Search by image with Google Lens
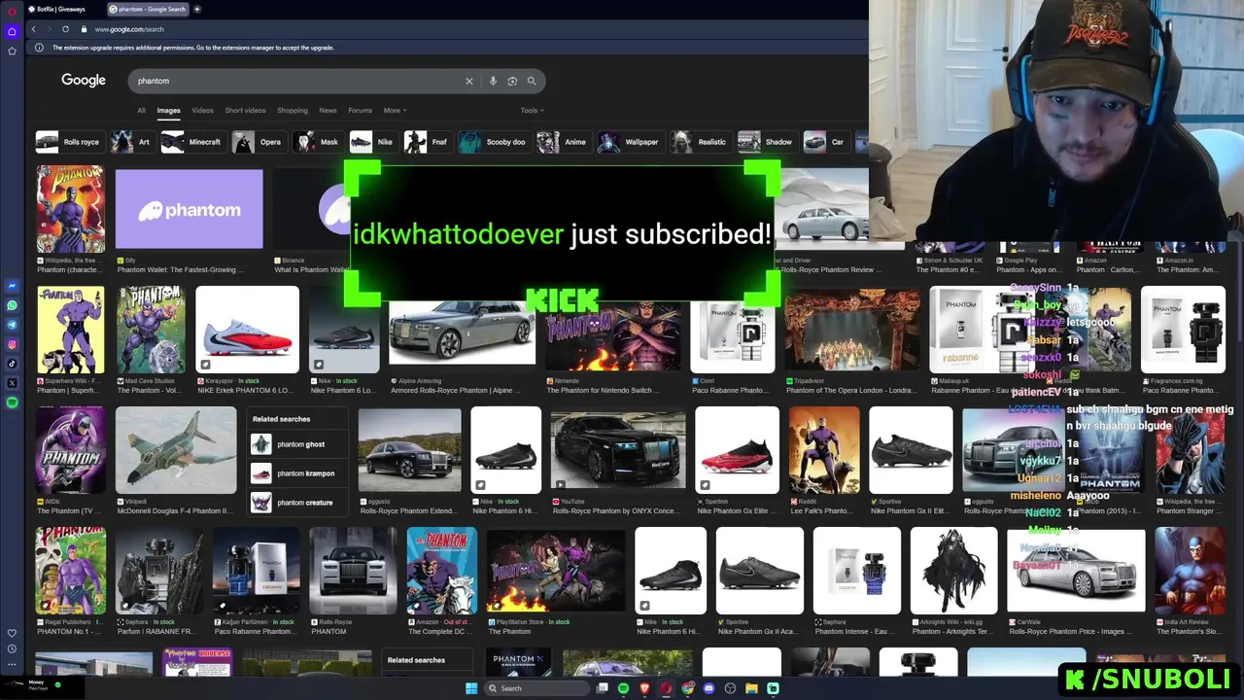Image resolution: width=1244 pixels, height=700 pixels. click(x=512, y=81)
